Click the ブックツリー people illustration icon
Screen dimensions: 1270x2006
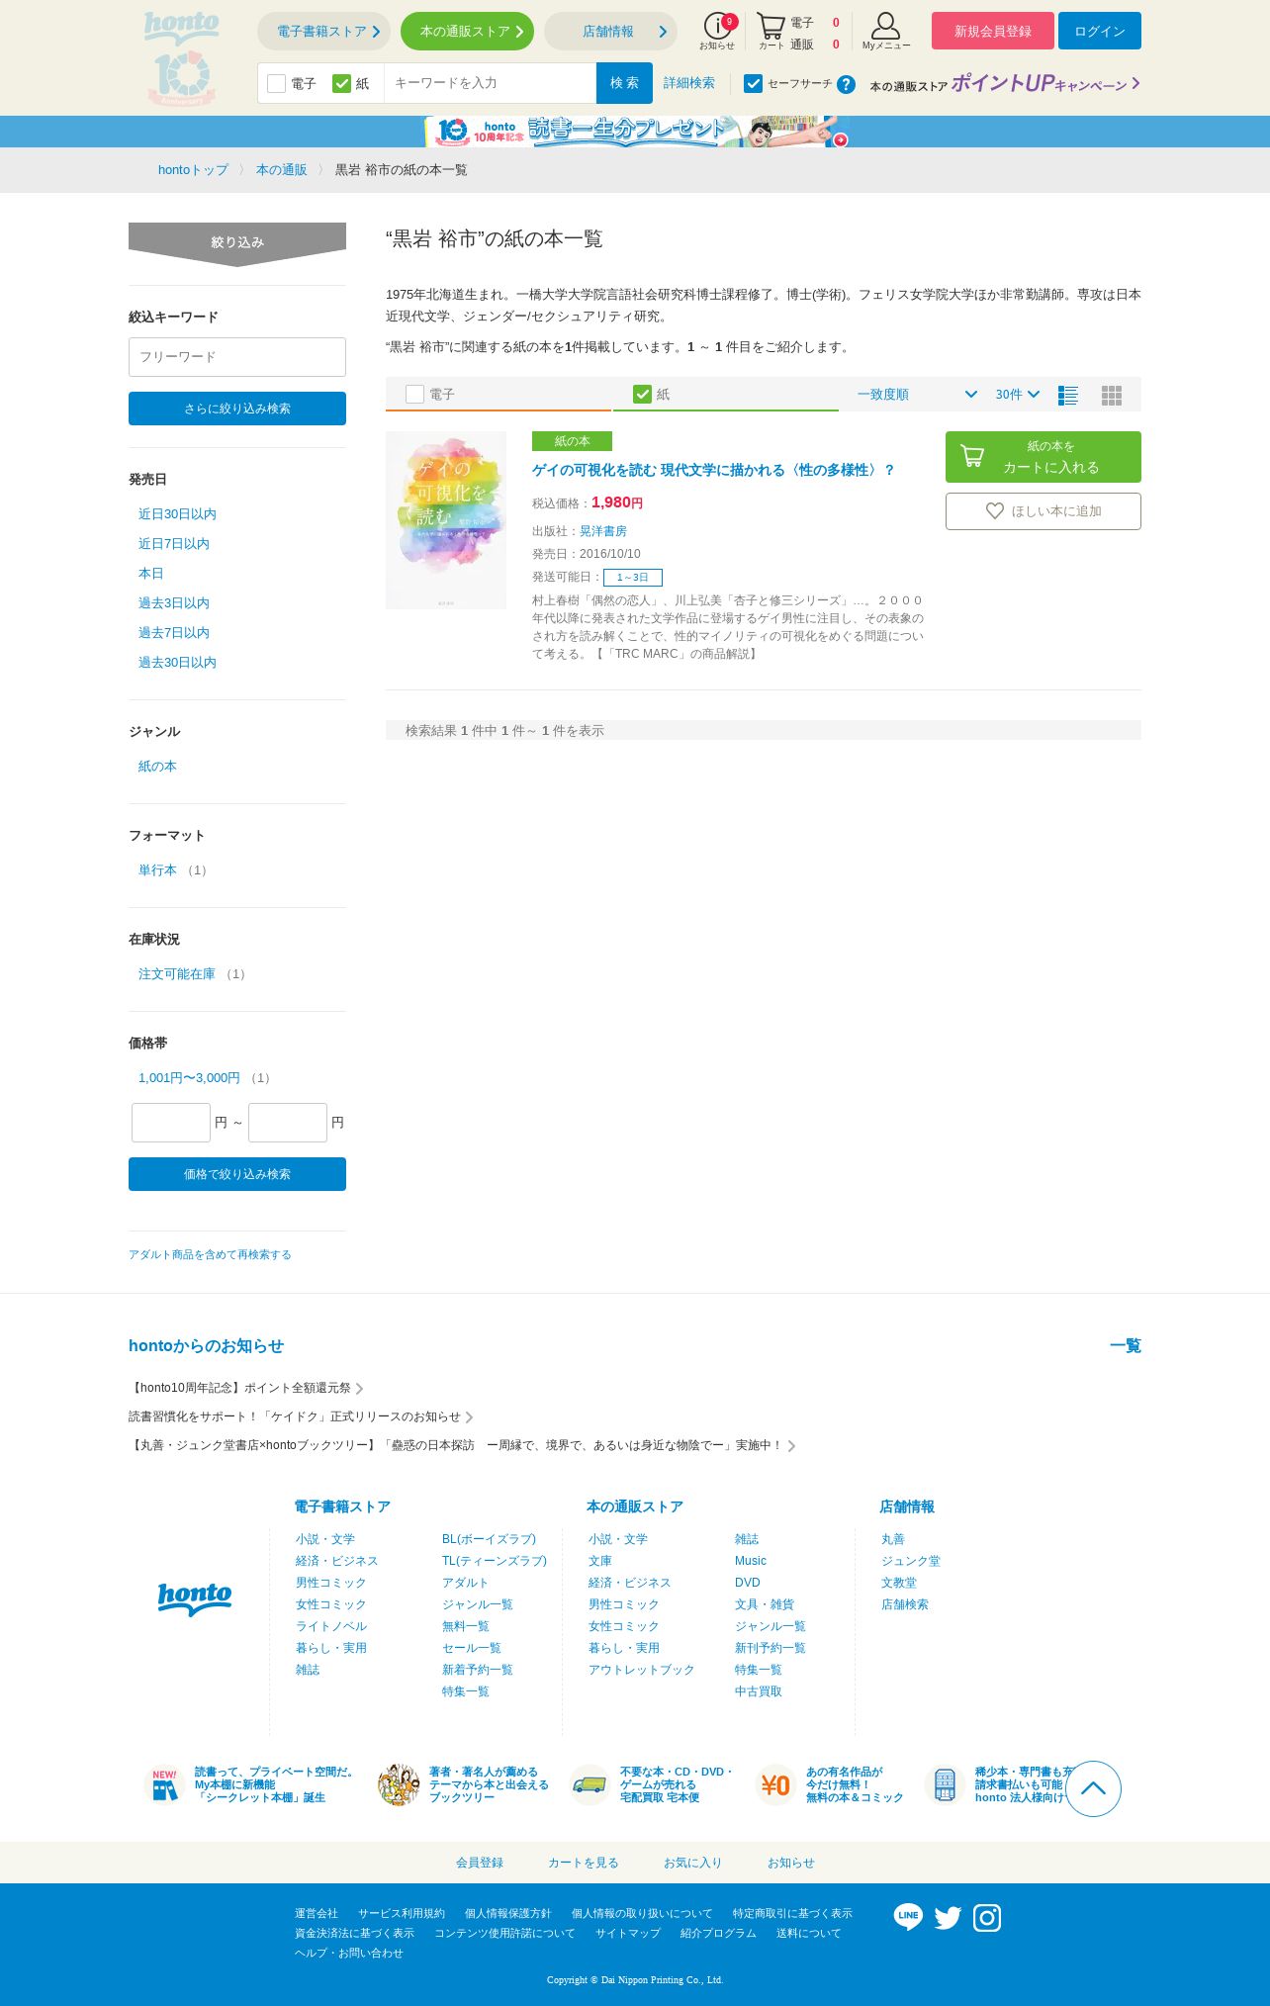399,1784
